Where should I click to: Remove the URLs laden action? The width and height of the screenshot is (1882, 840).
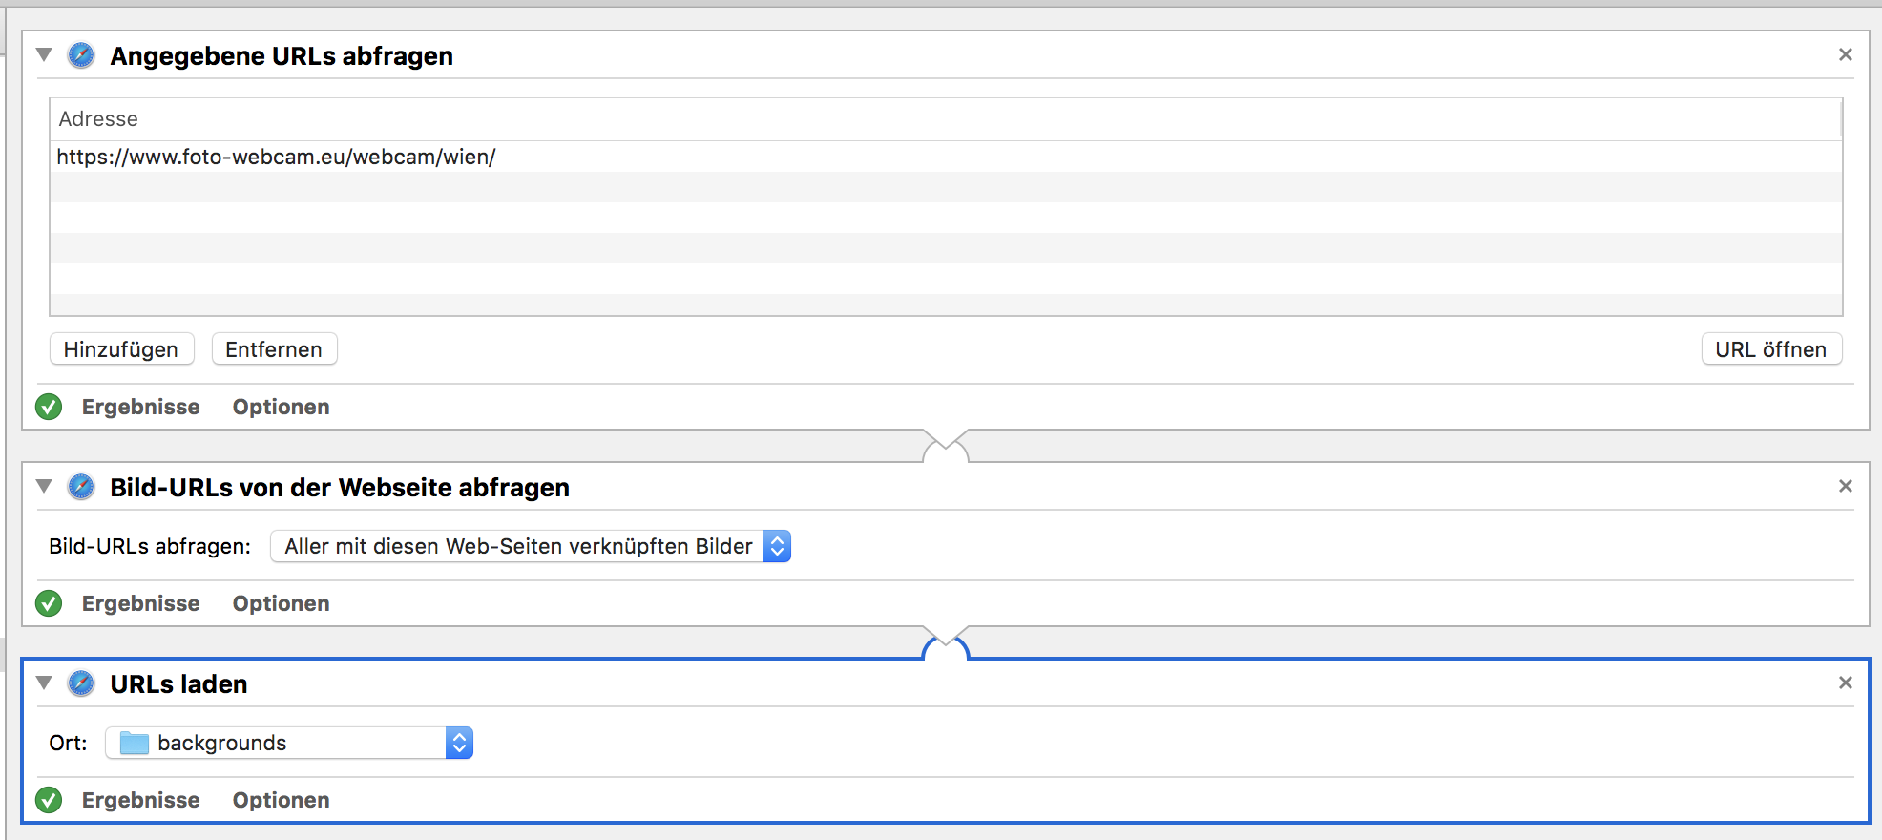1845,683
